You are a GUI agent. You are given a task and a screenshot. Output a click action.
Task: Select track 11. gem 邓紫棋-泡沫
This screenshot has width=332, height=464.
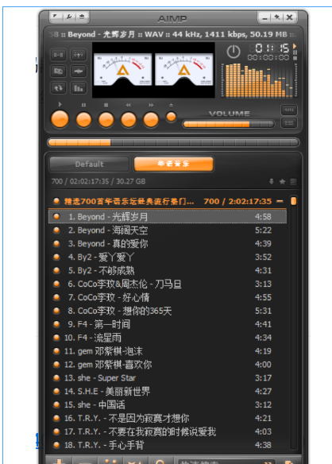(x=168, y=351)
